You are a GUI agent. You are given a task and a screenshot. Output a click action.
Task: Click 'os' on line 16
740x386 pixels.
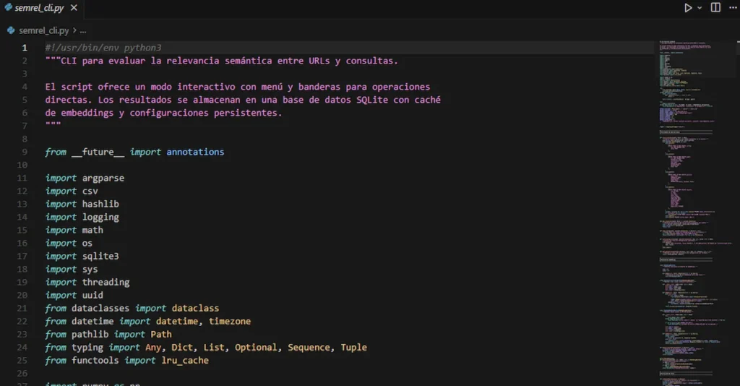click(87, 244)
